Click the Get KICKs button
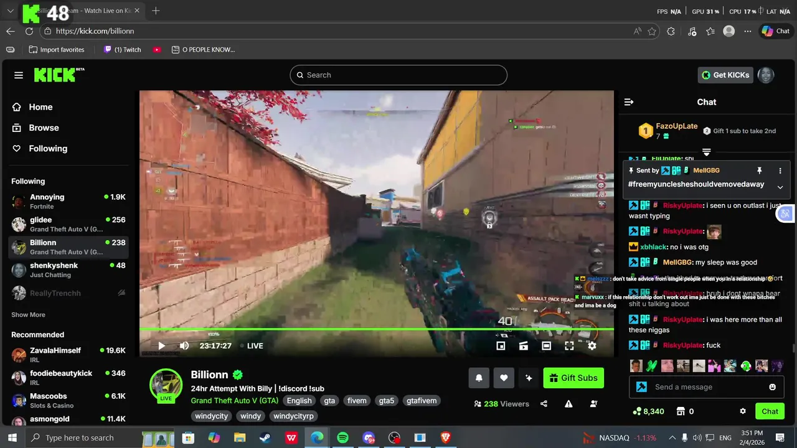Screen dimensions: 797x448 725,75
